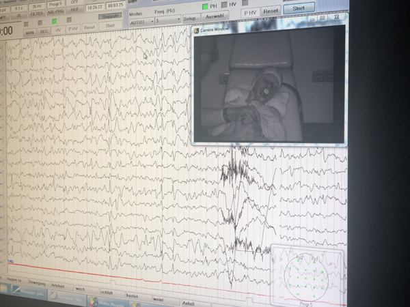Viewport: 410px width, 307px height.
Task: Toggle the HV indicator in photic panel
Action: point(224,5)
